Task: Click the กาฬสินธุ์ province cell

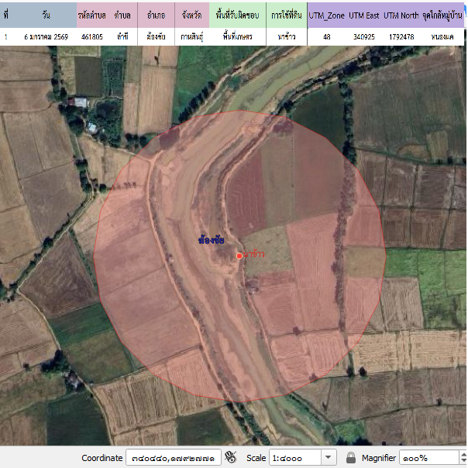Action: [192, 36]
